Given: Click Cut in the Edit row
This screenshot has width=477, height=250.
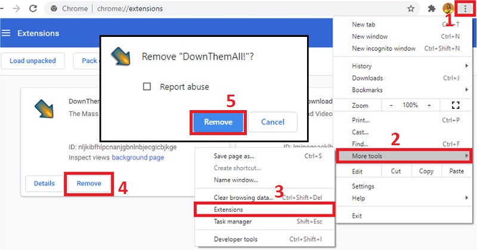Looking at the screenshot, I should coord(396,171).
